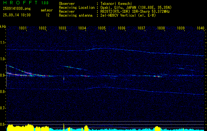Click the 1035 time marker
The height and width of the screenshot is (131, 207).
click(x=102, y=28)
